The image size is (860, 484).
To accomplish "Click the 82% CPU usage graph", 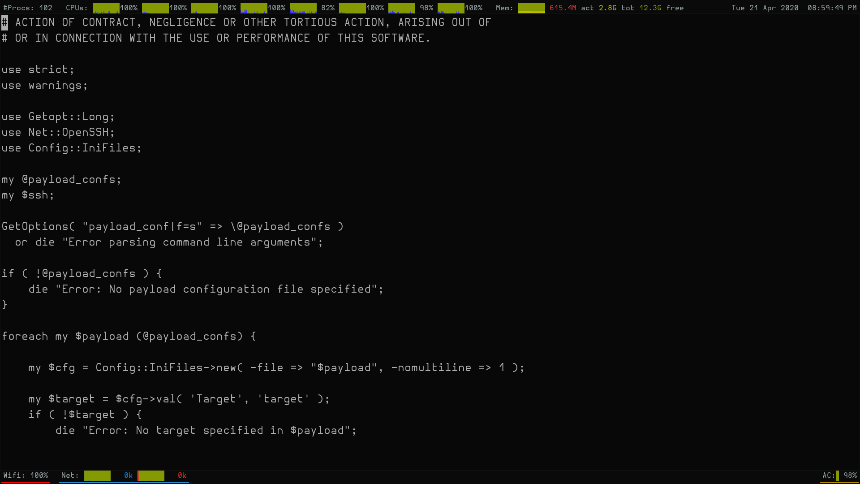I will click(303, 8).
